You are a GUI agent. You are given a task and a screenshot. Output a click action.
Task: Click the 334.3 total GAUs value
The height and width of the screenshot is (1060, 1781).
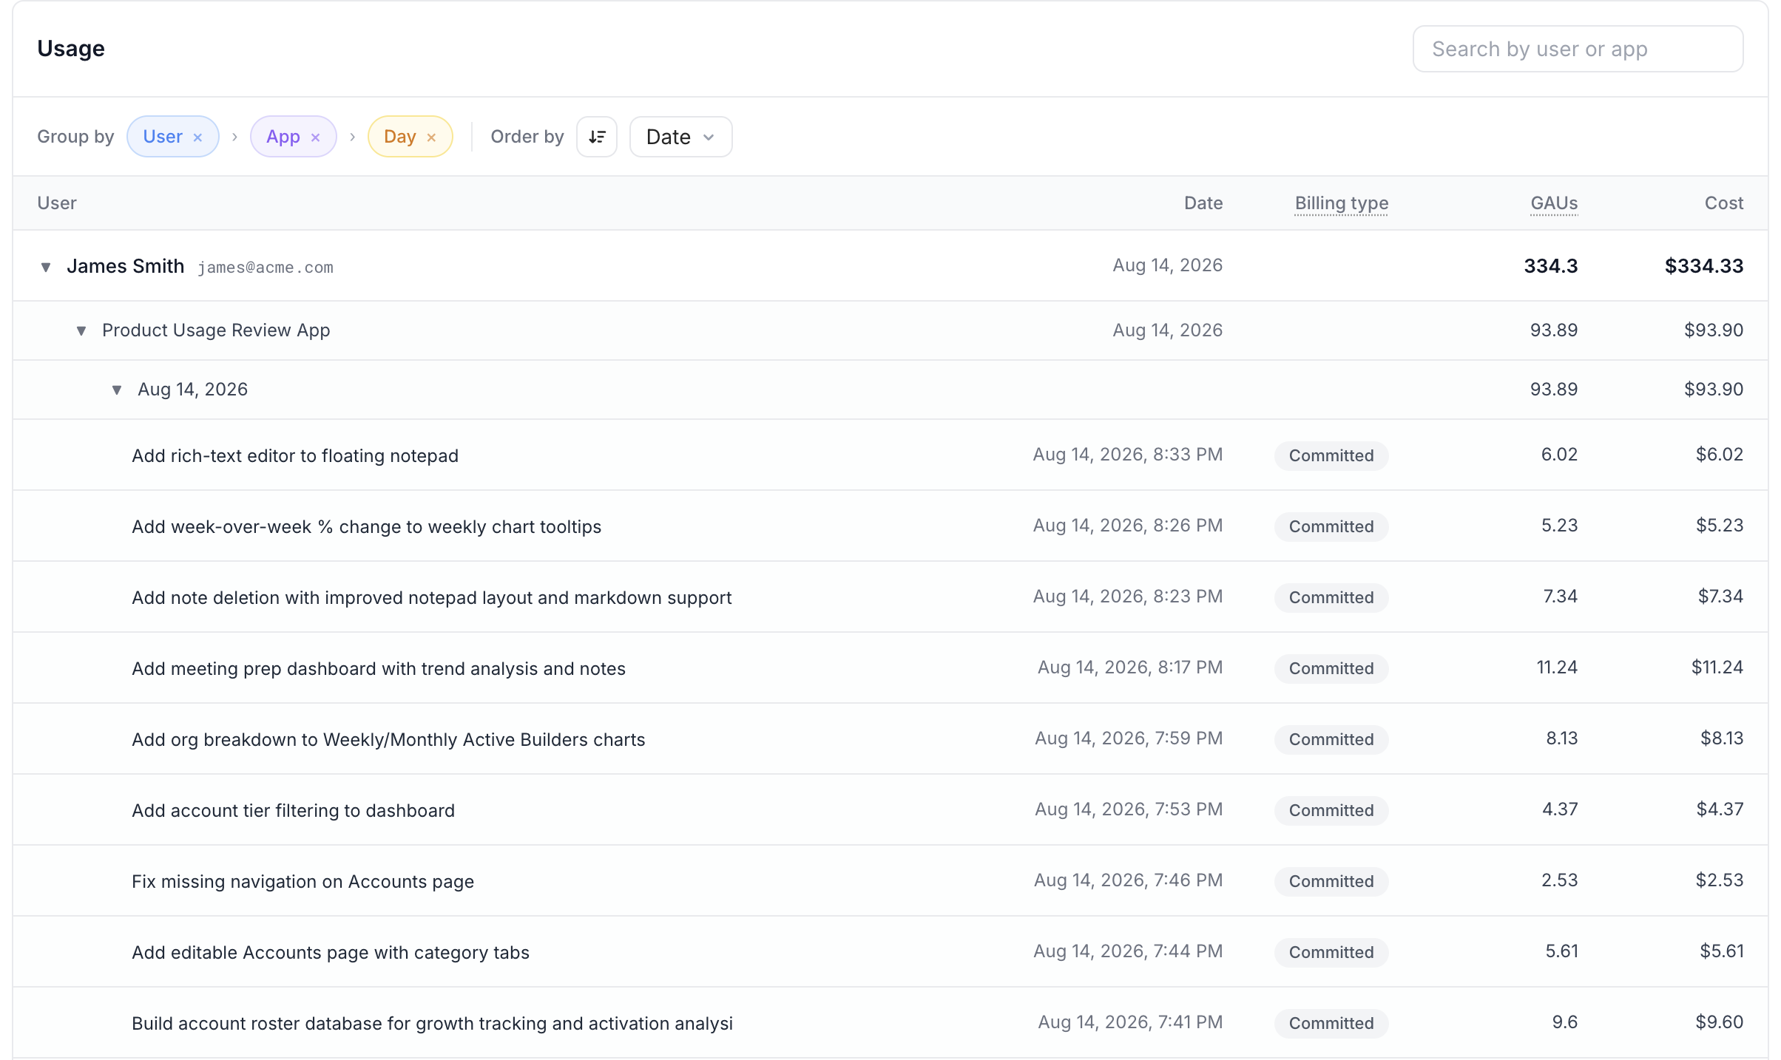click(x=1551, y=266)
